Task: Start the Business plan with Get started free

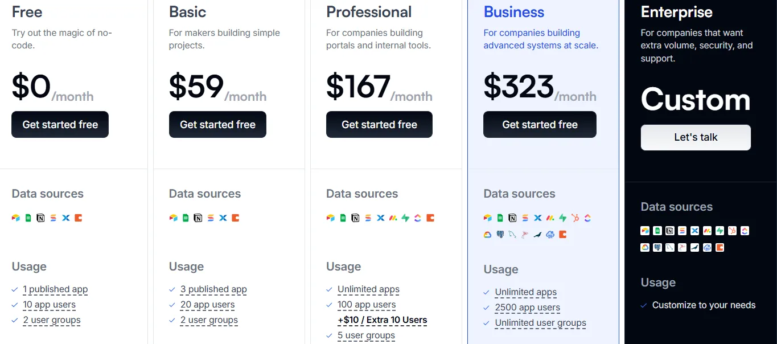Action: point(540,125)
